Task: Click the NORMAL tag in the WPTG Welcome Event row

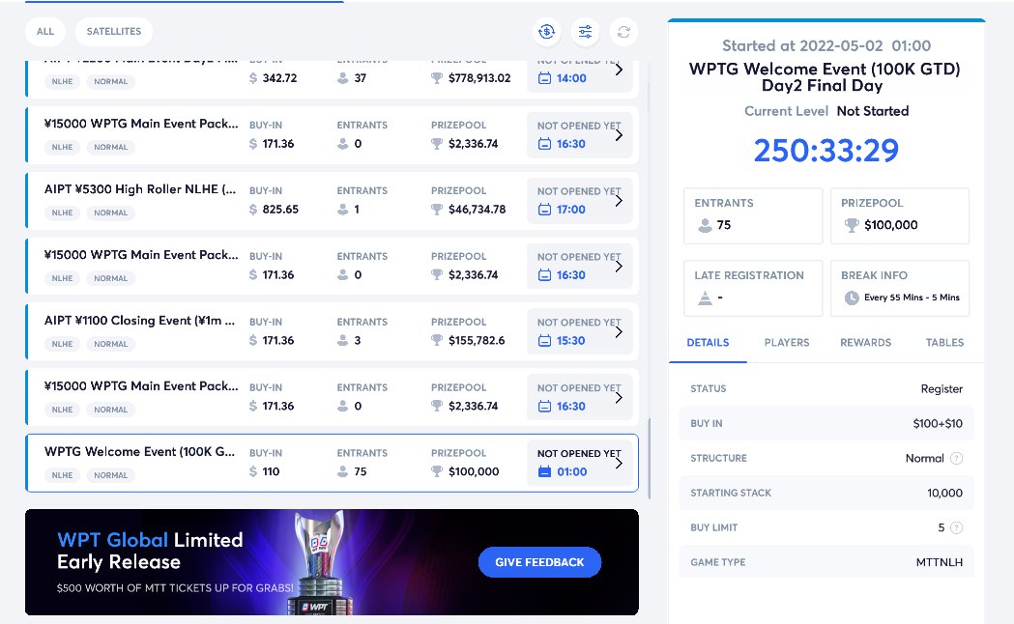Action: (110, 475)
